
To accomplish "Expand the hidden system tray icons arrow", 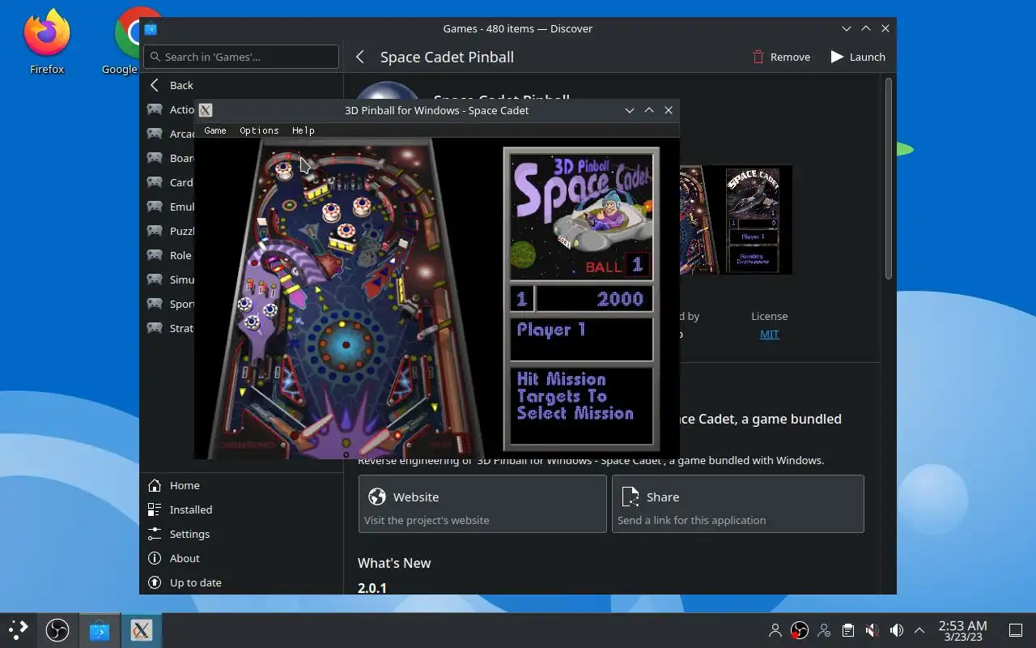I will (x=919, y=629).
